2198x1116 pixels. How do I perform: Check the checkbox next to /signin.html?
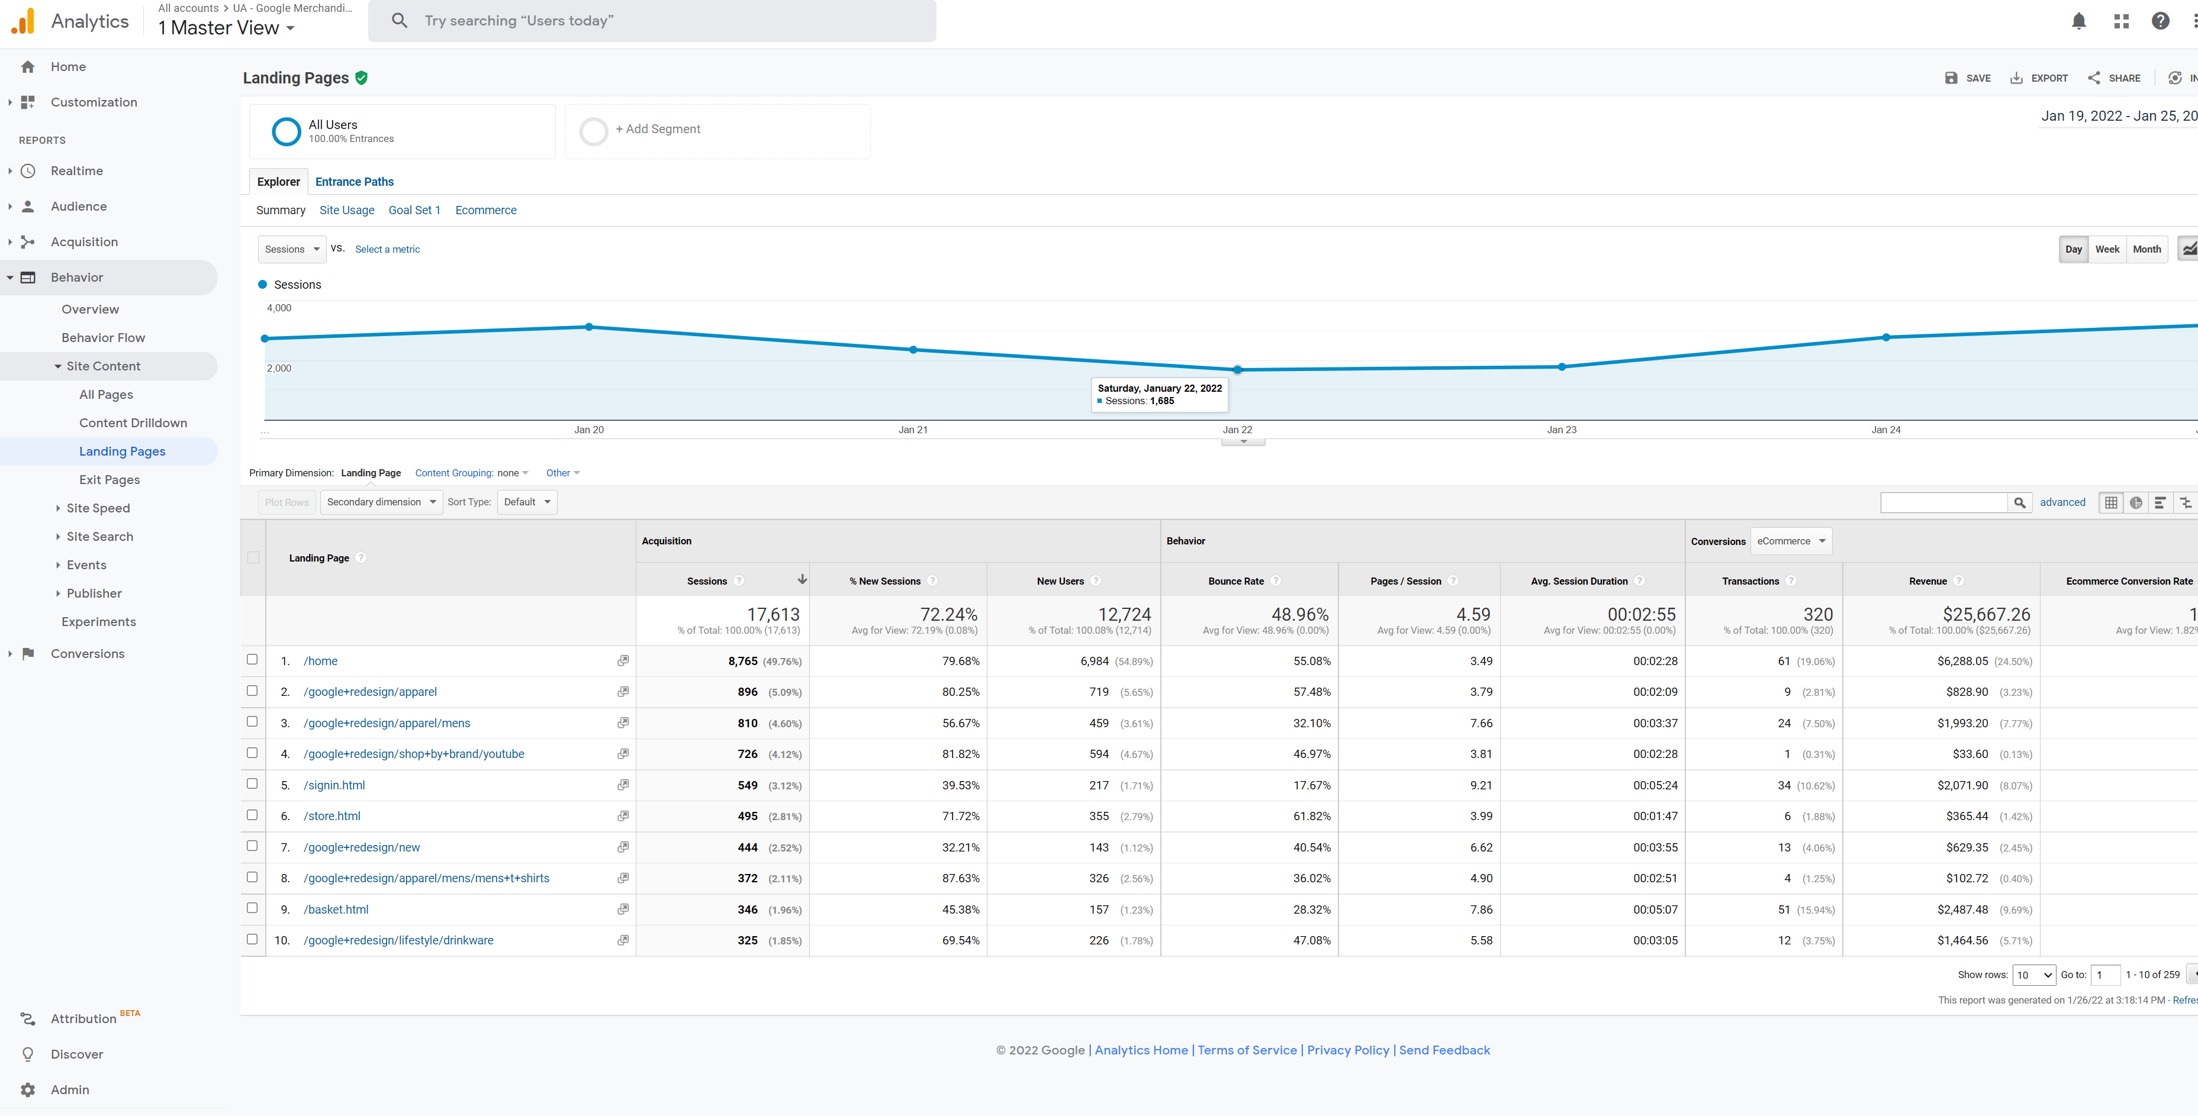(x=253, y=783)
